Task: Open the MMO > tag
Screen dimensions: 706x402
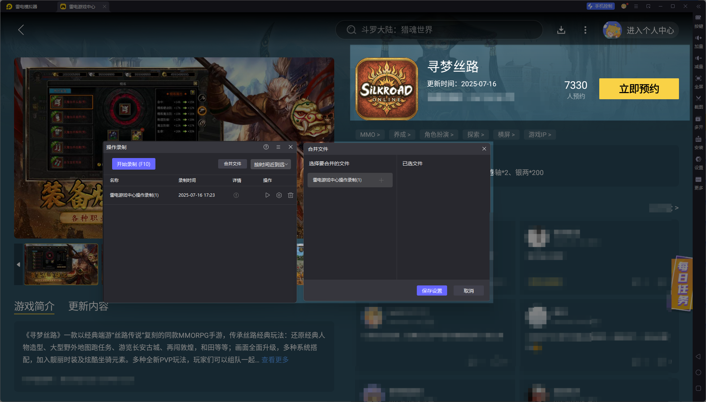Action: 370,135
